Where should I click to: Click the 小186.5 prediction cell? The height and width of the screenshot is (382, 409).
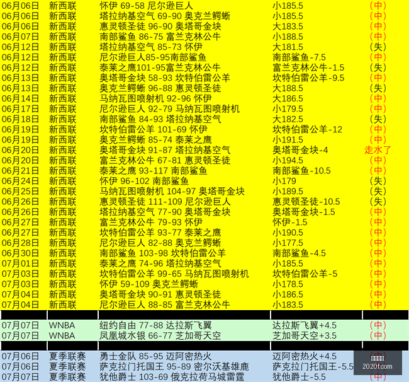click(288, 294)
